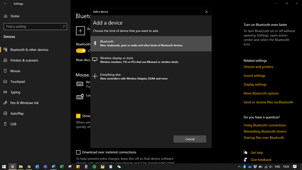Turn off the Bluetooth toggle switch
Screen dimensions: 302x170
pos(81,51)
